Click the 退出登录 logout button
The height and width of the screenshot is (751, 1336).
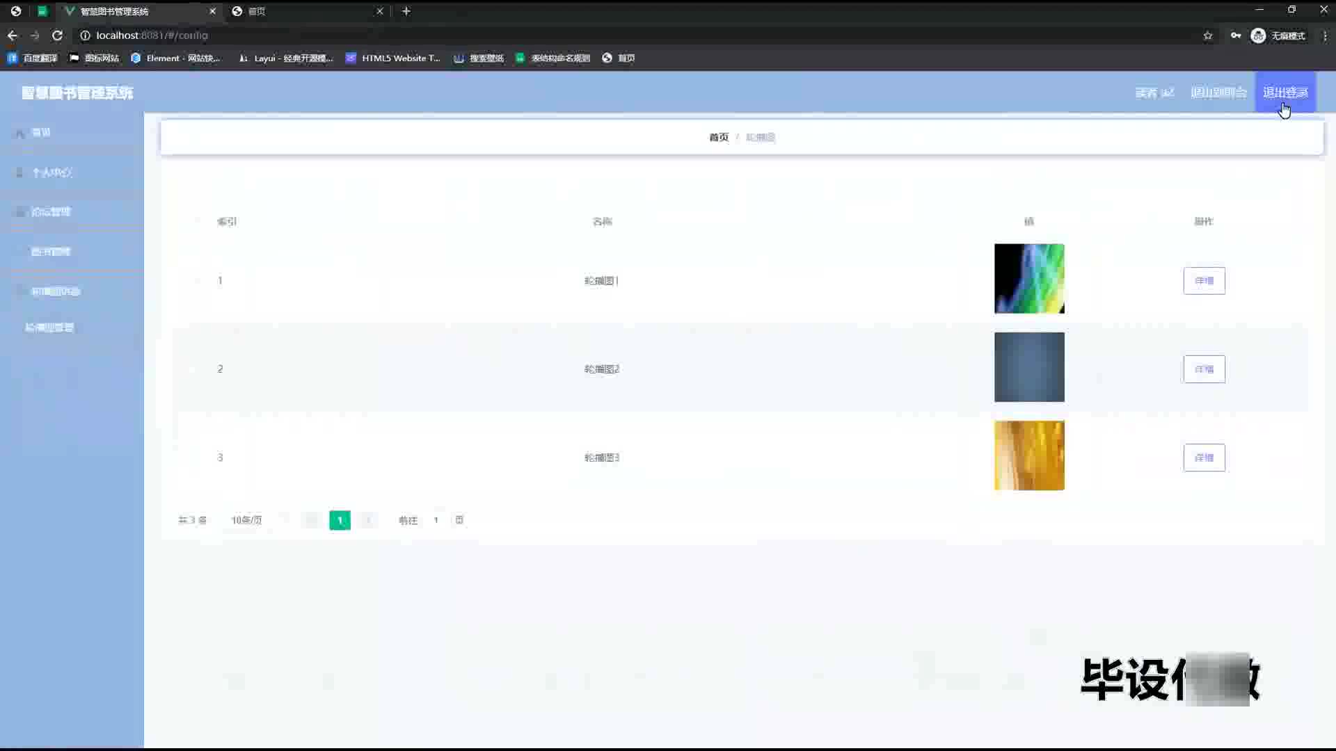click(1285, 92)
